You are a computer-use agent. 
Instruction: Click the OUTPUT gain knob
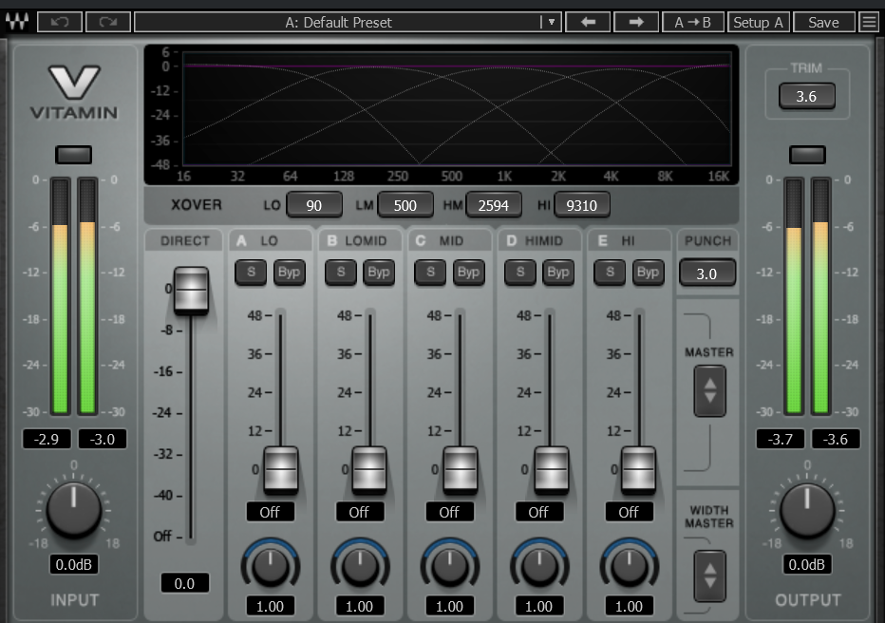(x=807, y=510)
